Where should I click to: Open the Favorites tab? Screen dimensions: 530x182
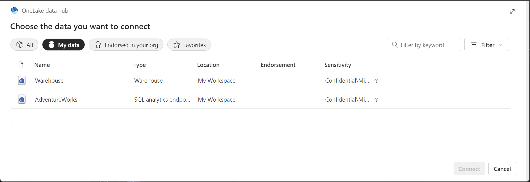189,45
